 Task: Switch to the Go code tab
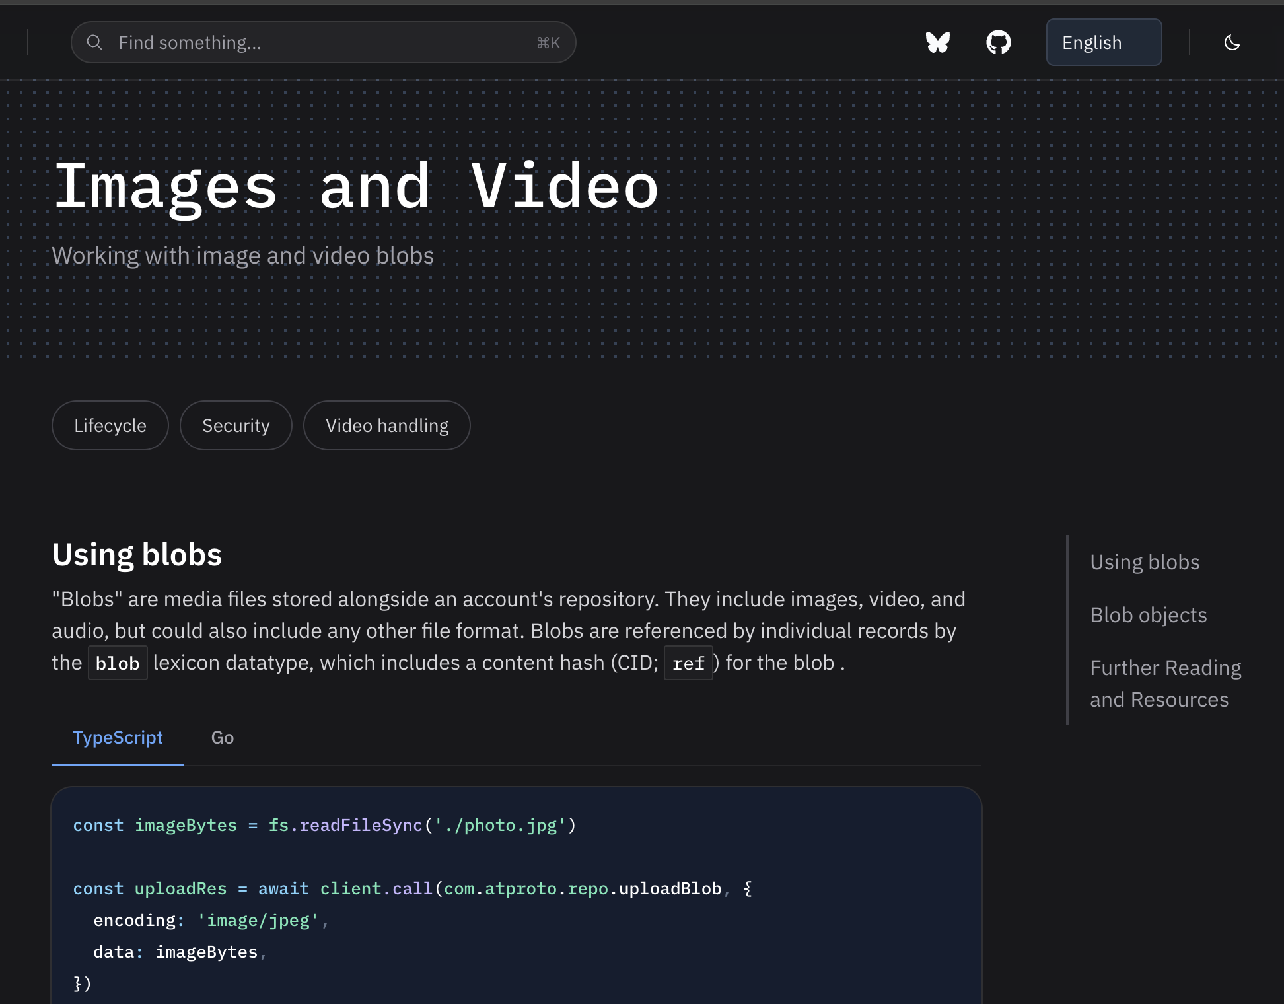(223, 738)
